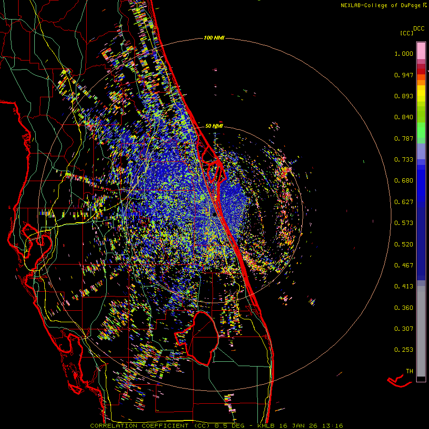Click the DCC label above the color bar

pos(419,29)
